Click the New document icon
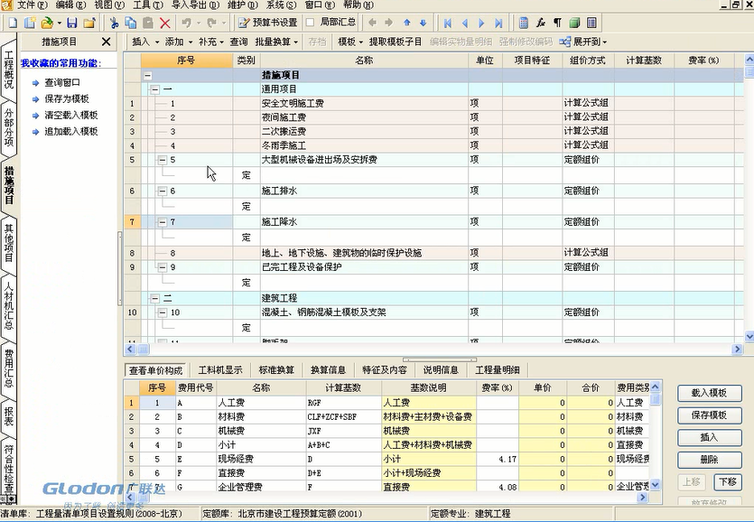The width and height of the screenshot is (754, 522). pos(11,23)
